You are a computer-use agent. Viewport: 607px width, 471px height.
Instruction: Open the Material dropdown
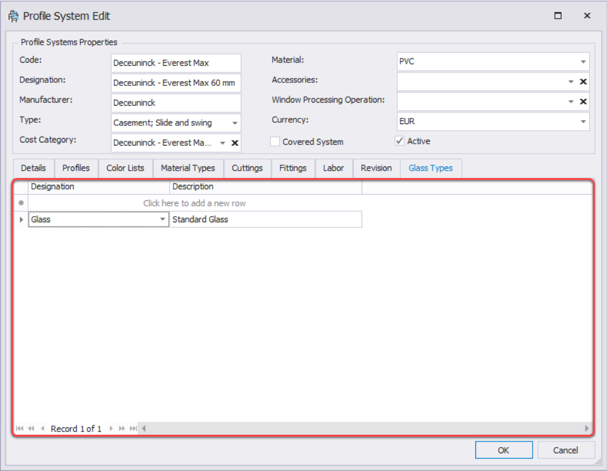(x=582, y=62)
